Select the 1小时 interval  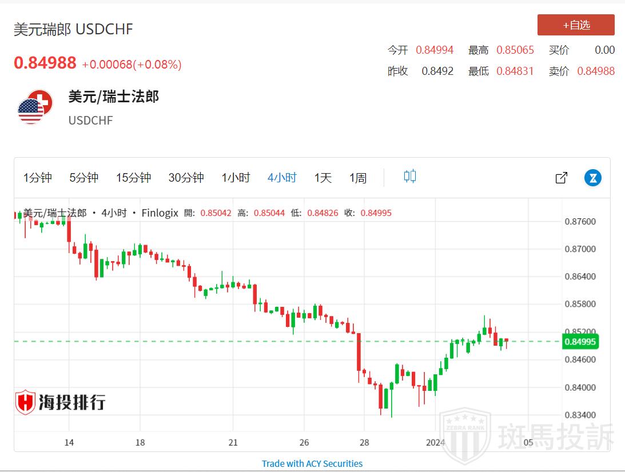(236, 178)
